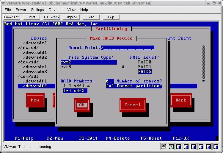223x153 pixels.
Task: Click the Full Screen toolbar button
Action: coord(51,17)
